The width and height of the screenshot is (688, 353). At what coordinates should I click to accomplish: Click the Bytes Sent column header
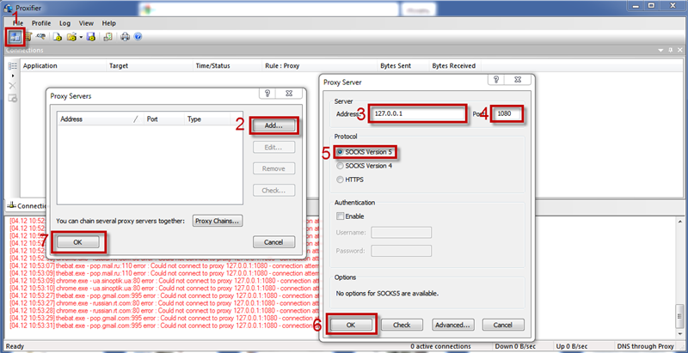click(403, 65)
